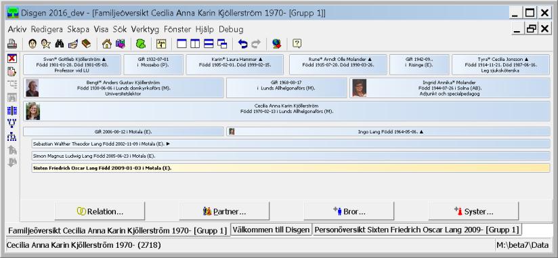The height and width of the screenshot is (258, 558).
Task: Expand ancestors arrow beside Karin Laura Hammar
Action: click(261, 60)
